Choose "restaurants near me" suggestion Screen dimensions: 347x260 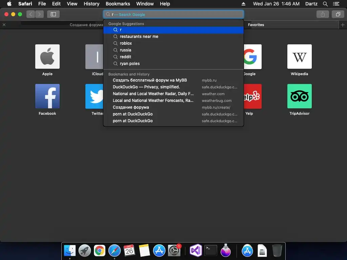(x=173, y=37)
